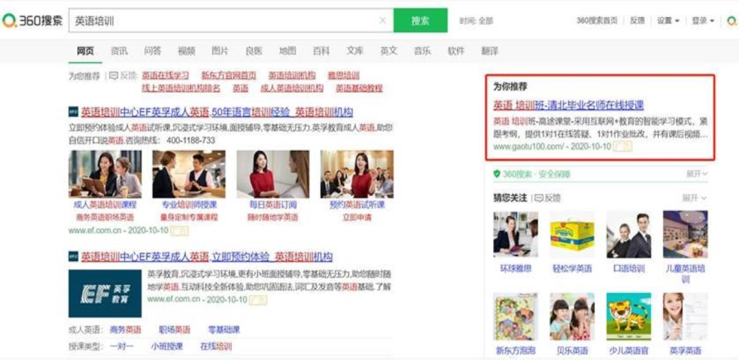Switch to the 文库 tab
This screenshot has height=360, width=739.
tap(355, 51)
